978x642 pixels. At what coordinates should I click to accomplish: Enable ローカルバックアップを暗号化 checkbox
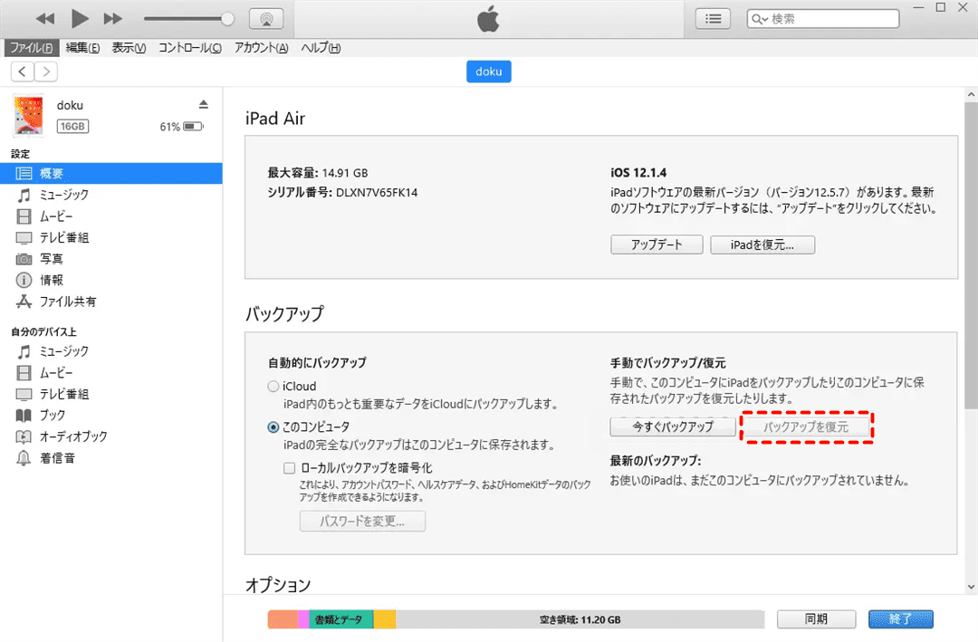pyautogui.click(x=289, y=468)
